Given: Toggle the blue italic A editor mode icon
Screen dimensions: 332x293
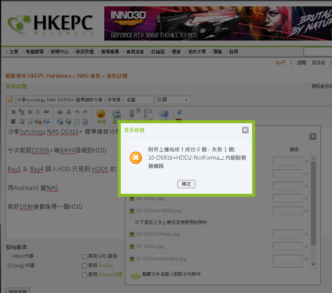Looking at the screenshot, I should point(179,112).
